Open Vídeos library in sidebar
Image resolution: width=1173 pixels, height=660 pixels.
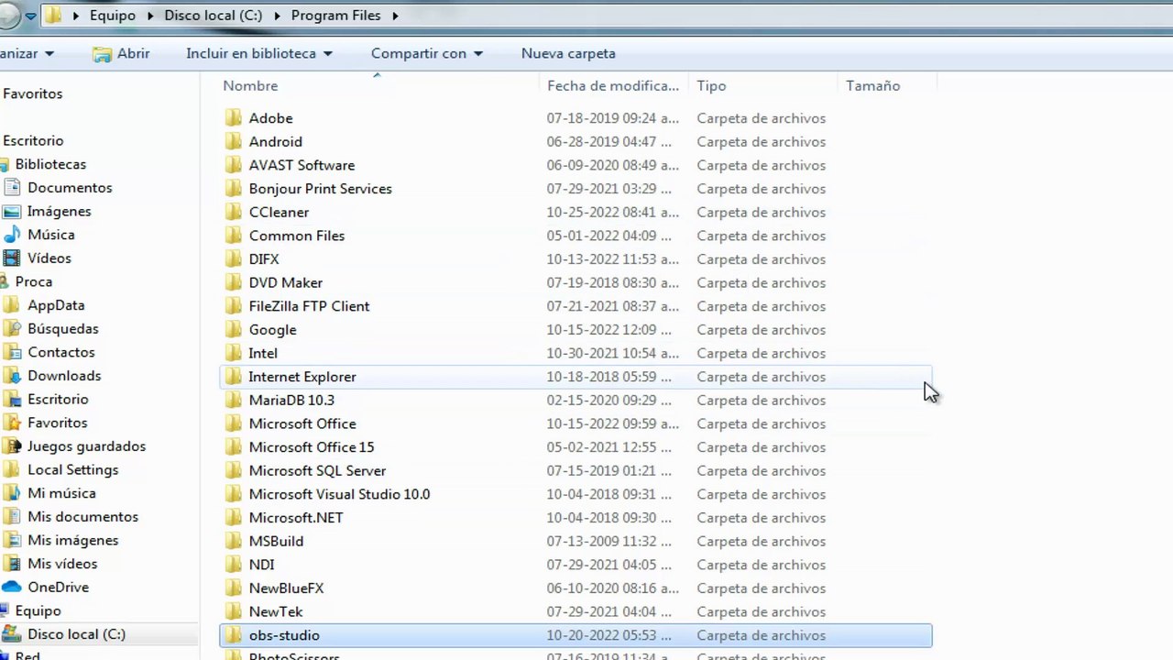[49, 258]
